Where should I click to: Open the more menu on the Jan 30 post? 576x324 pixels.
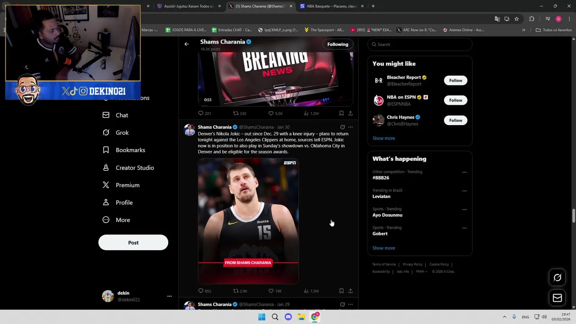pos(350,127)
